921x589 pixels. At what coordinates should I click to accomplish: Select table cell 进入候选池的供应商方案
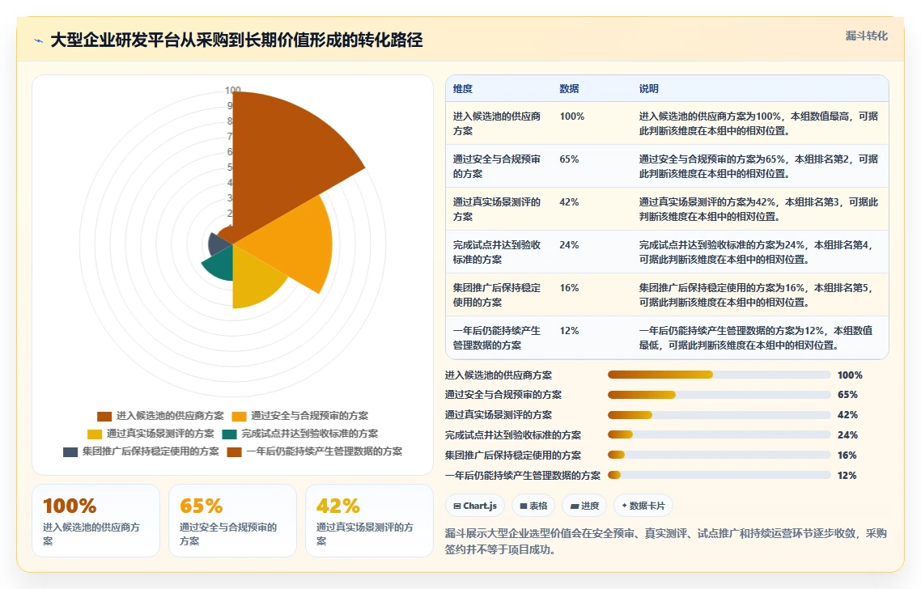point(497,123)
